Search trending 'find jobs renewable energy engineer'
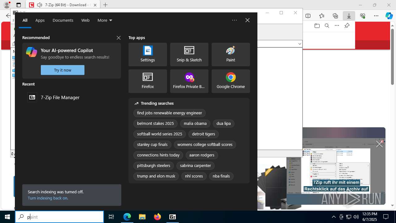 (170, 113)
